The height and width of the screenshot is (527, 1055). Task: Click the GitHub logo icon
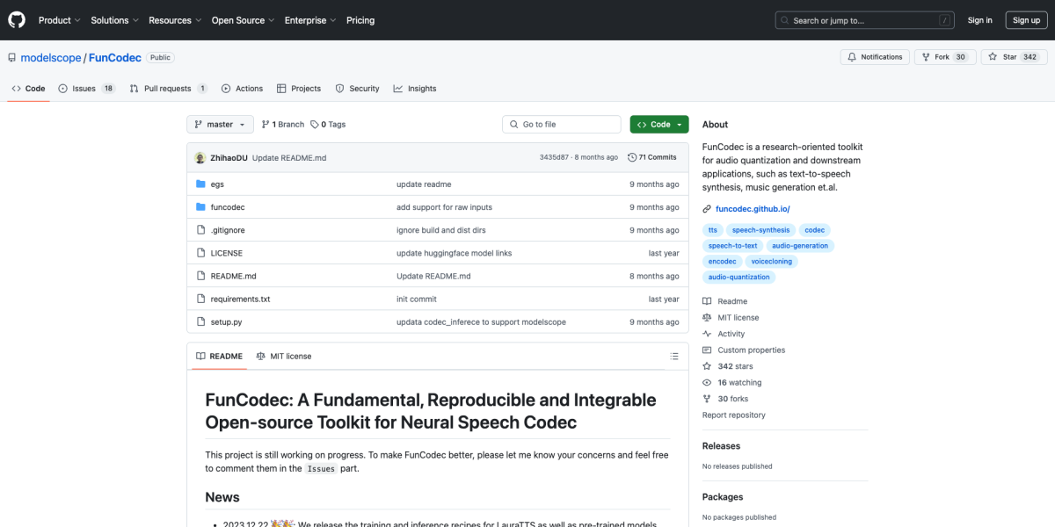pyautogui.click(x=17, y=19)
